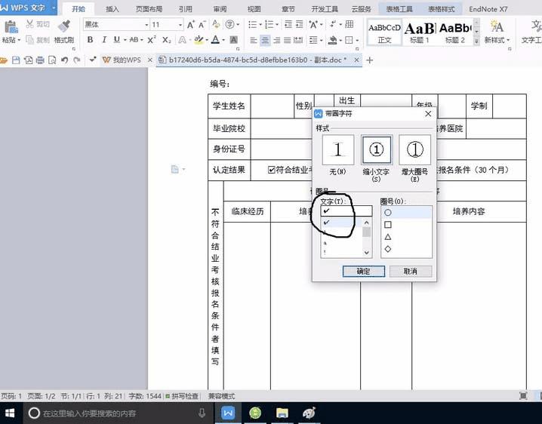Open the 页面布局 ribbon tab
Screen dimensions: 542x424
tap(149, 9)
